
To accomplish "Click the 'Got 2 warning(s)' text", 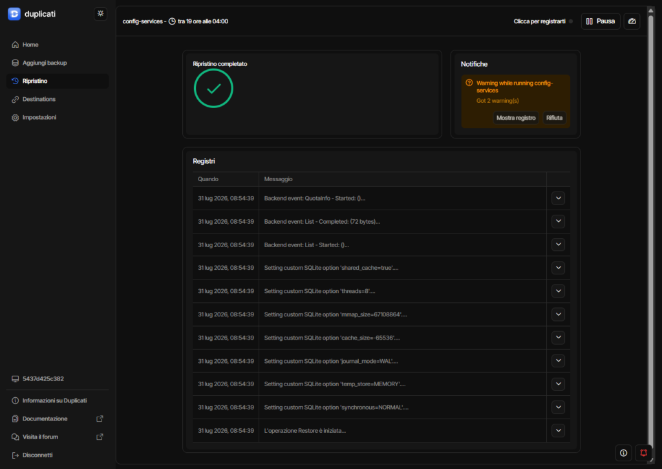I will (497, 100).
